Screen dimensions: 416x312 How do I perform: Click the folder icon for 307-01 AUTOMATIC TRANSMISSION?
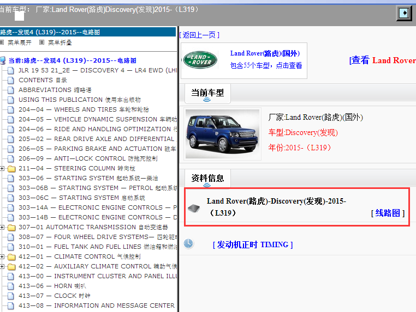pos(11,227)
